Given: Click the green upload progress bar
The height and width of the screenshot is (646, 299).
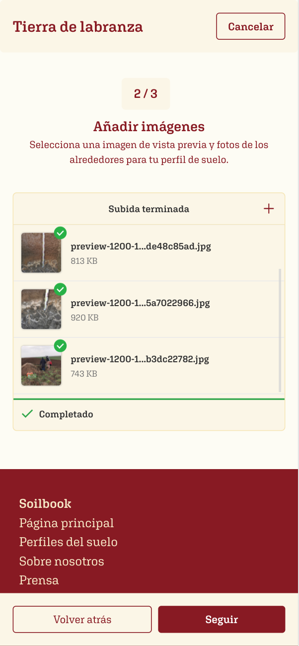Looking at the screenshot, I should click(149, 399).
